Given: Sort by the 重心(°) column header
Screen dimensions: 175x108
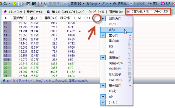Looking at the screenshot, I should point(36,18).
